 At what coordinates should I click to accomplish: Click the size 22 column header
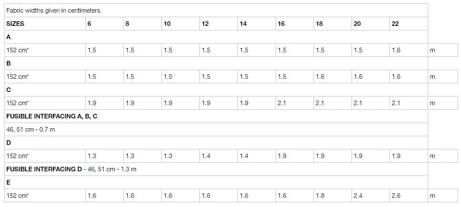pyautogui.click(x=409, y=24)
